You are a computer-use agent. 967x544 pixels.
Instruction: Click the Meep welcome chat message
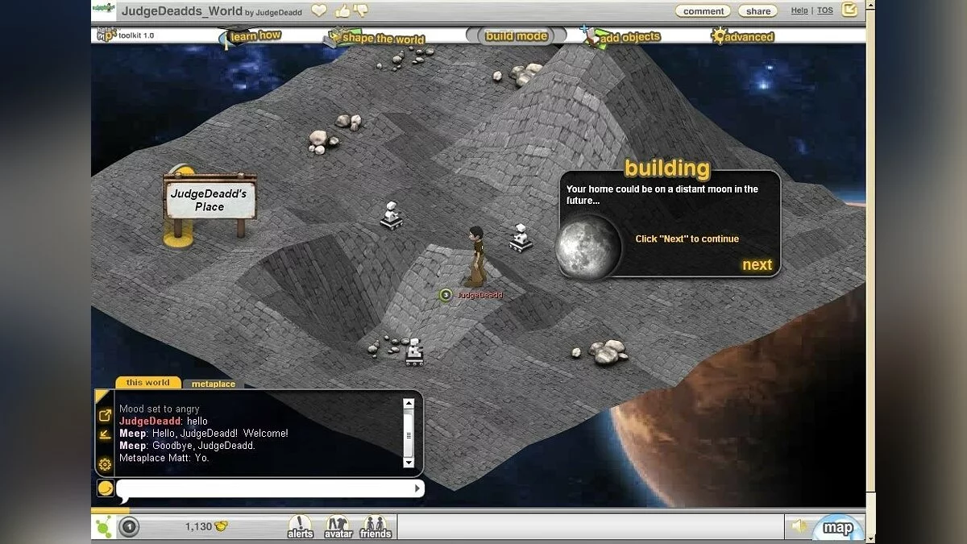pos(204,434)
